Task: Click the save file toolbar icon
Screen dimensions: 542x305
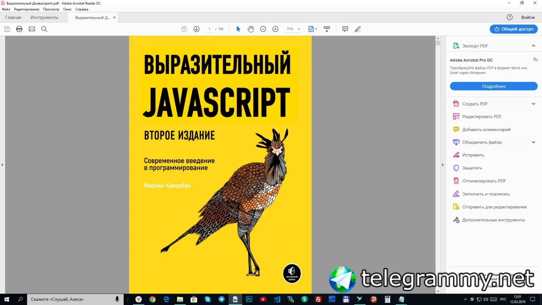Action: pyautogui.click(x=7, y=29)
